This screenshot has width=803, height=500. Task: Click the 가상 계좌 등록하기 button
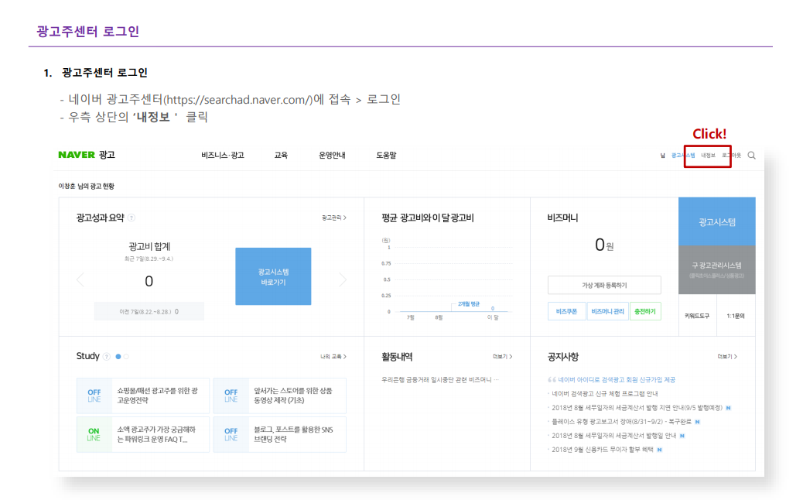tap(604, 286)
